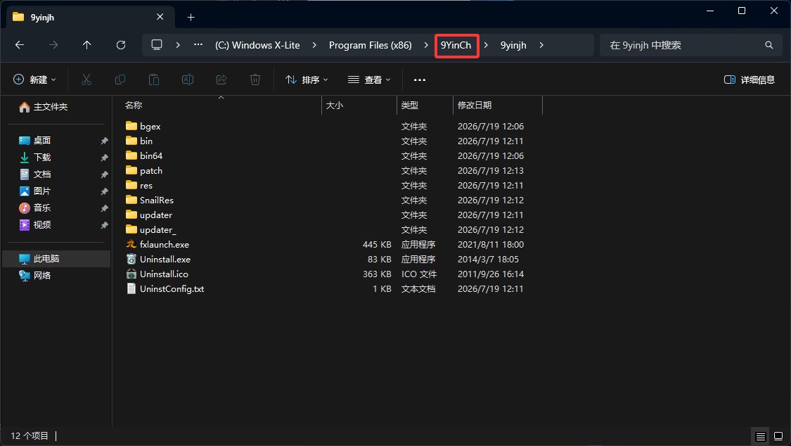This screenshot has height=446, width=791.
Task: Open the 查看 view dropdown
Action: [x=369, y=79]
